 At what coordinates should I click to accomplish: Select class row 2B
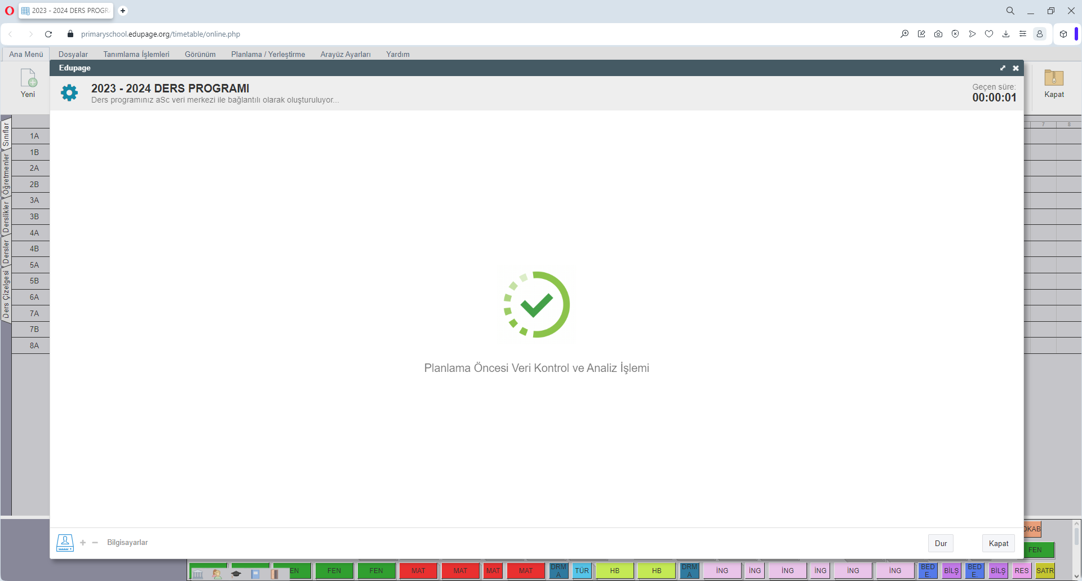(31, 184)
